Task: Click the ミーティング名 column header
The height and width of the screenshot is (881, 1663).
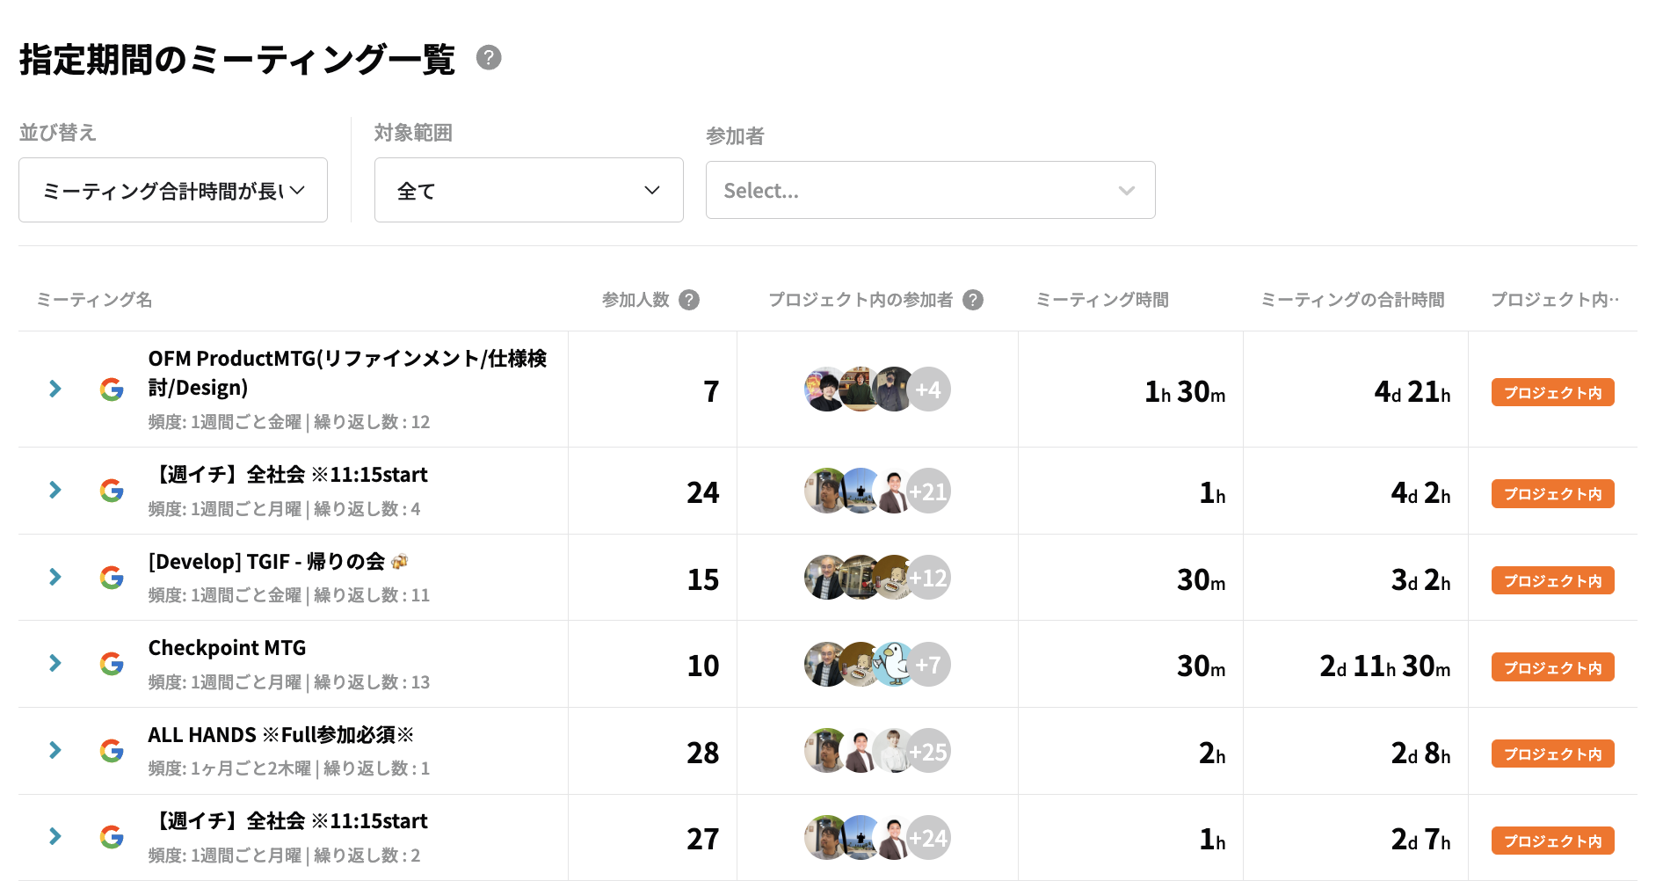Action: (x=94, y=300)
